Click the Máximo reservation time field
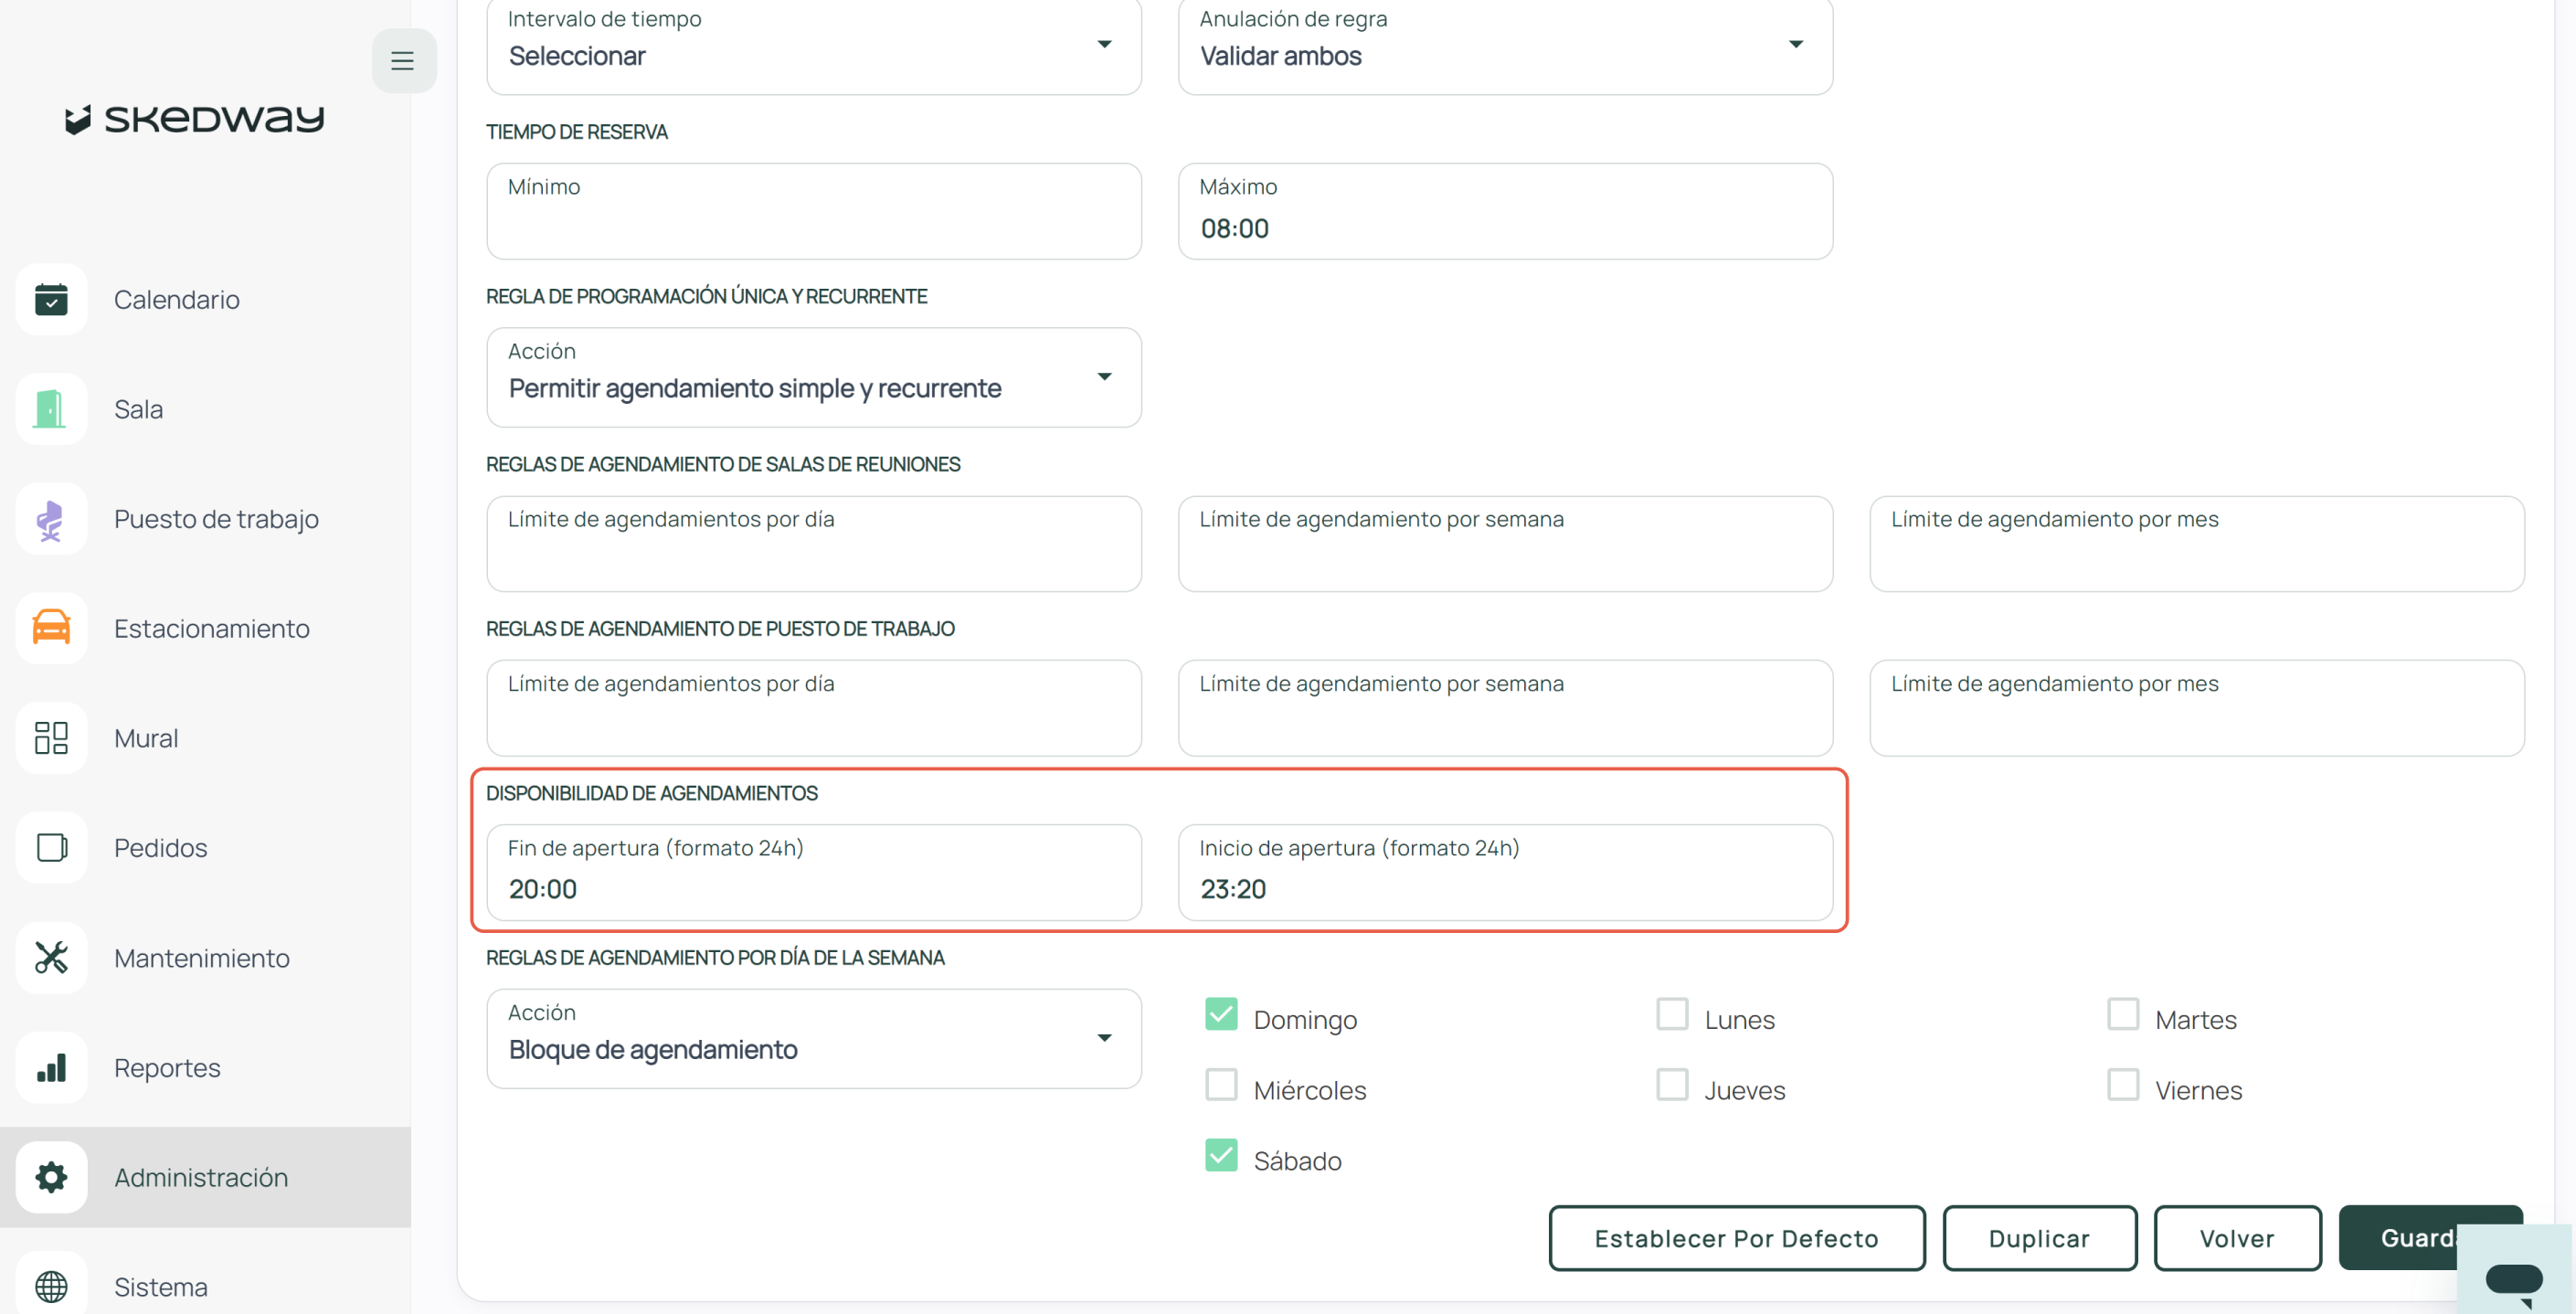 click(x=1504, y=212)
